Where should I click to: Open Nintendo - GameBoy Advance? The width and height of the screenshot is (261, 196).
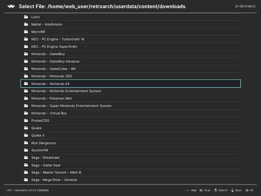130,61
